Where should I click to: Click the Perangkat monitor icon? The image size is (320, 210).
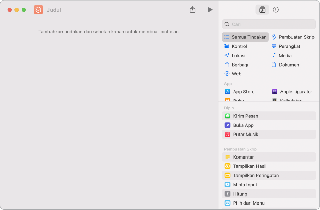coord(274,46)
